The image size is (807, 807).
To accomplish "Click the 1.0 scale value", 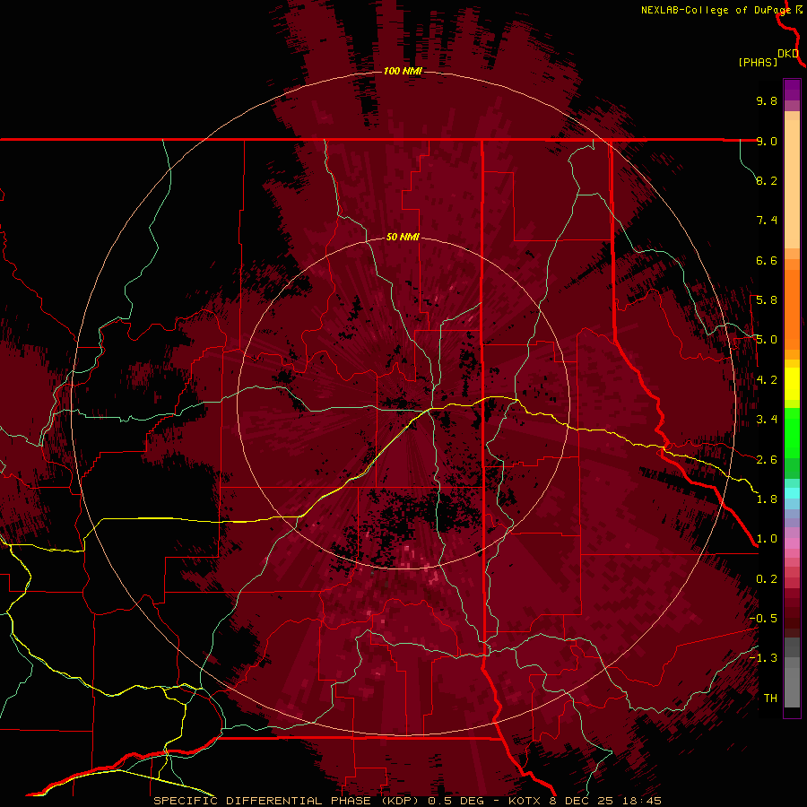I will pyautogui.click(x=767, y=539).
